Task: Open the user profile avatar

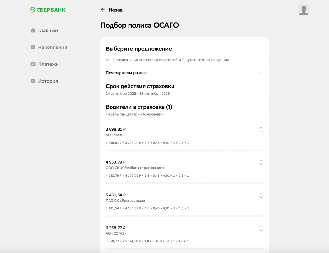Action: (x=304, y=10)
